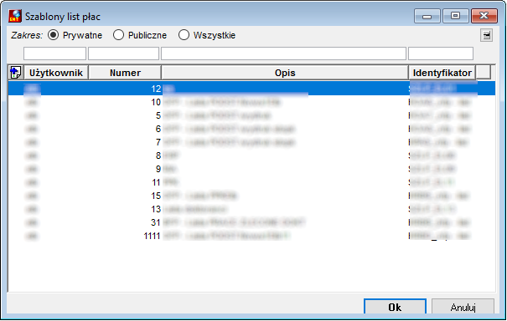Click the add template icon beside Użytkownik header
Viewport: 507px width, 321px height.
click(15, 72)
